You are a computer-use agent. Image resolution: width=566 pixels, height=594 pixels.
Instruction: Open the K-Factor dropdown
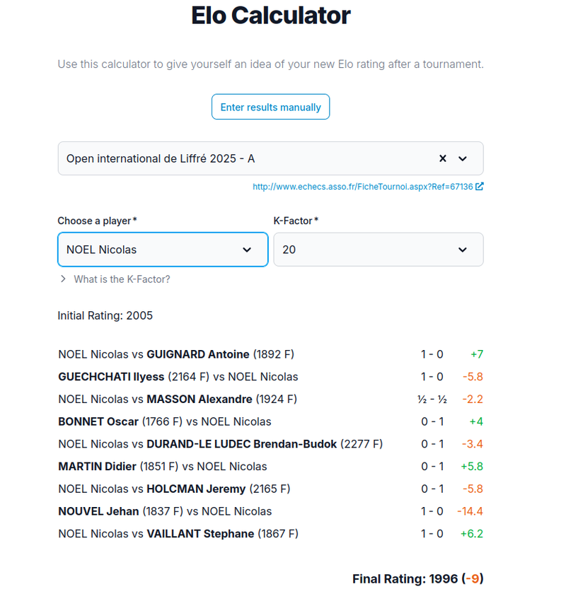[x=378, y=250]
